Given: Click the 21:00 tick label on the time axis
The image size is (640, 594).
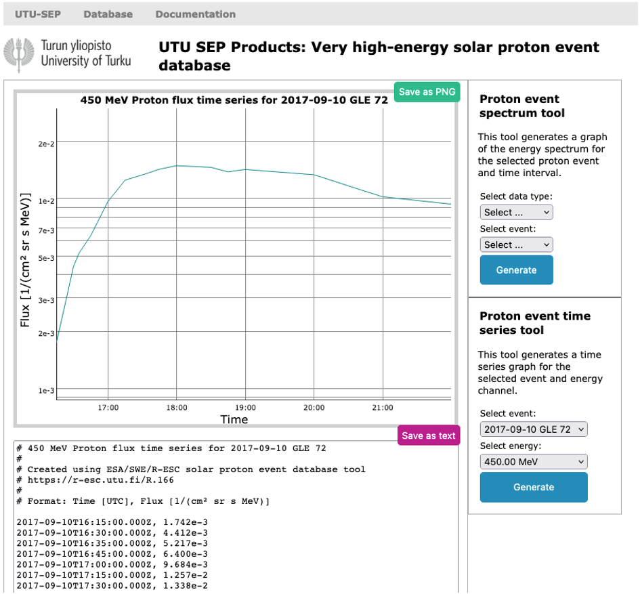Looking at the screenshot, I should pos(383,408).
